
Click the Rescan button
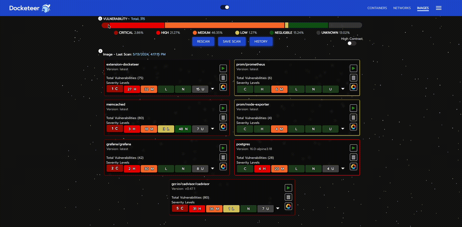coord(203,42)
